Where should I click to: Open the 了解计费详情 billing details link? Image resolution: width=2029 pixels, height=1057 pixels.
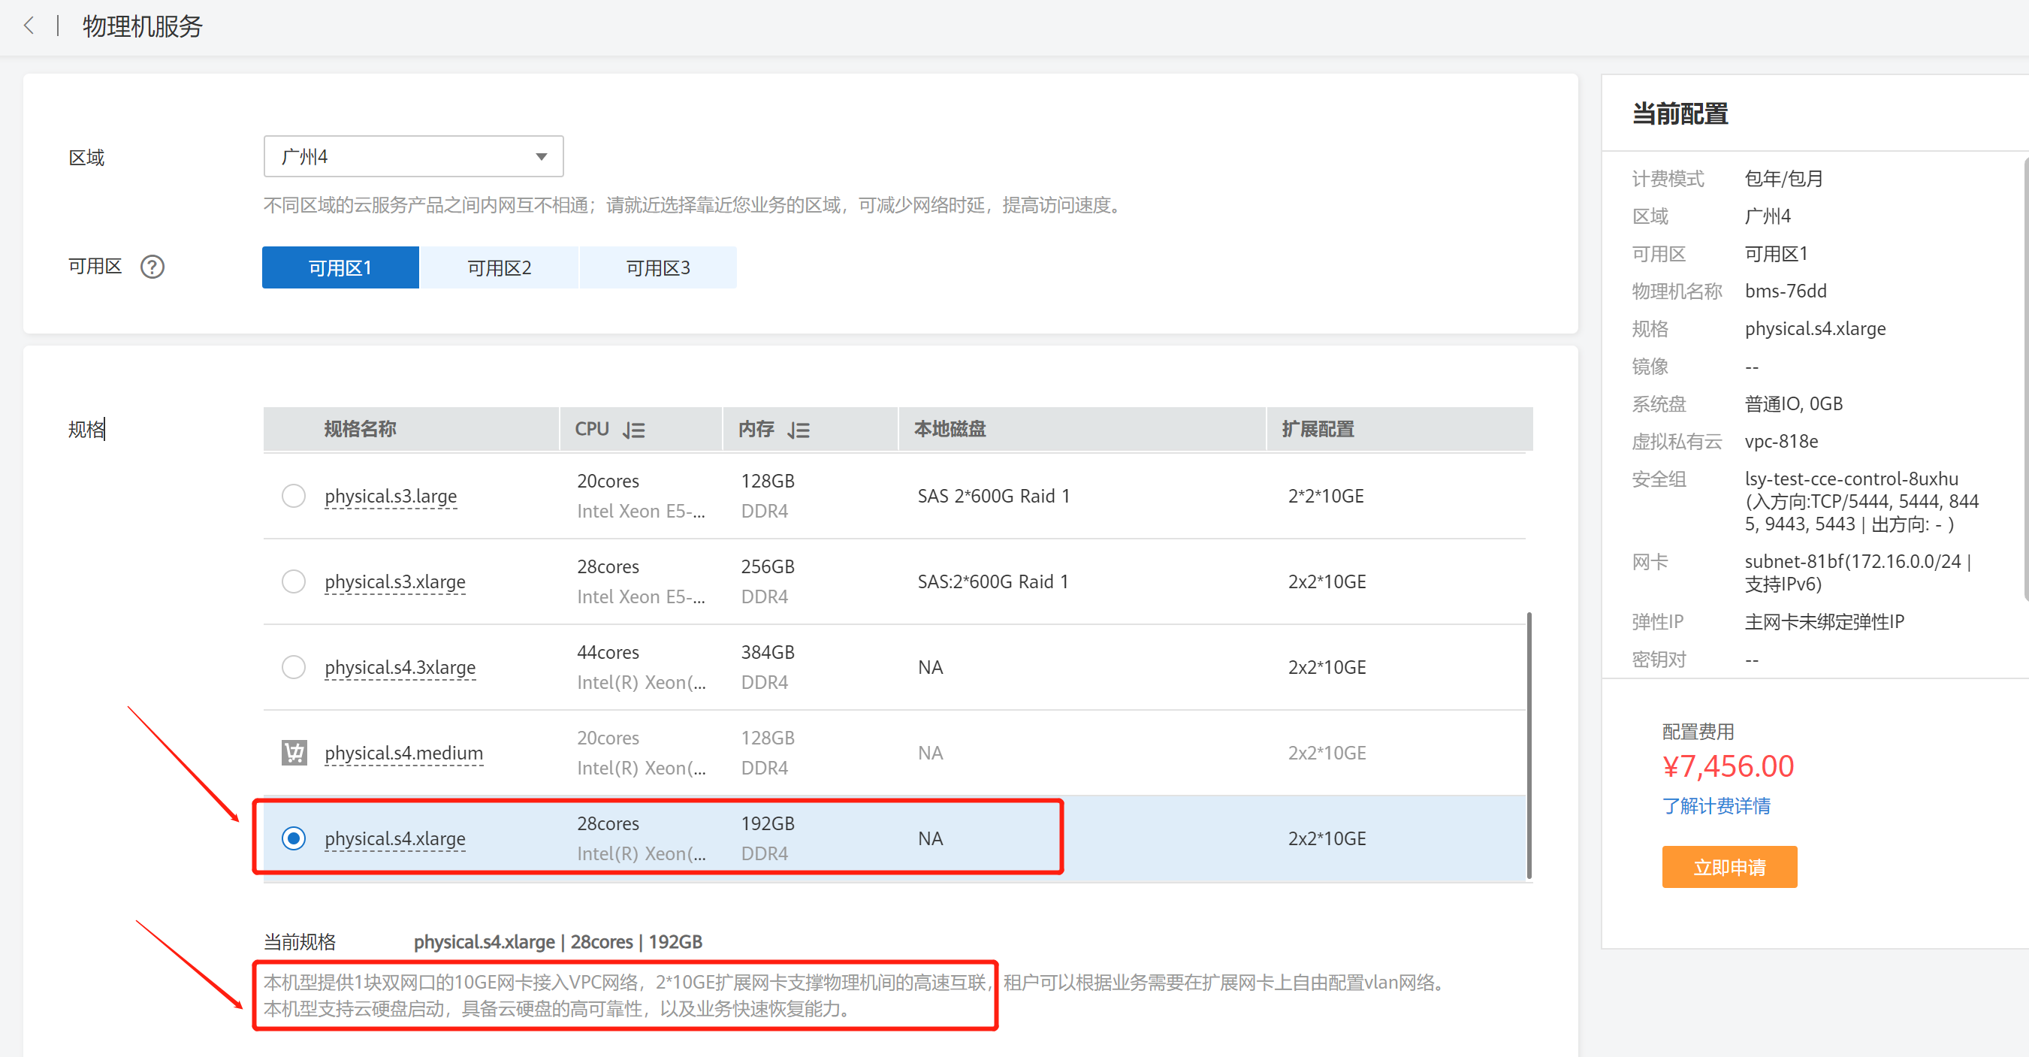tap(1716, 806)
